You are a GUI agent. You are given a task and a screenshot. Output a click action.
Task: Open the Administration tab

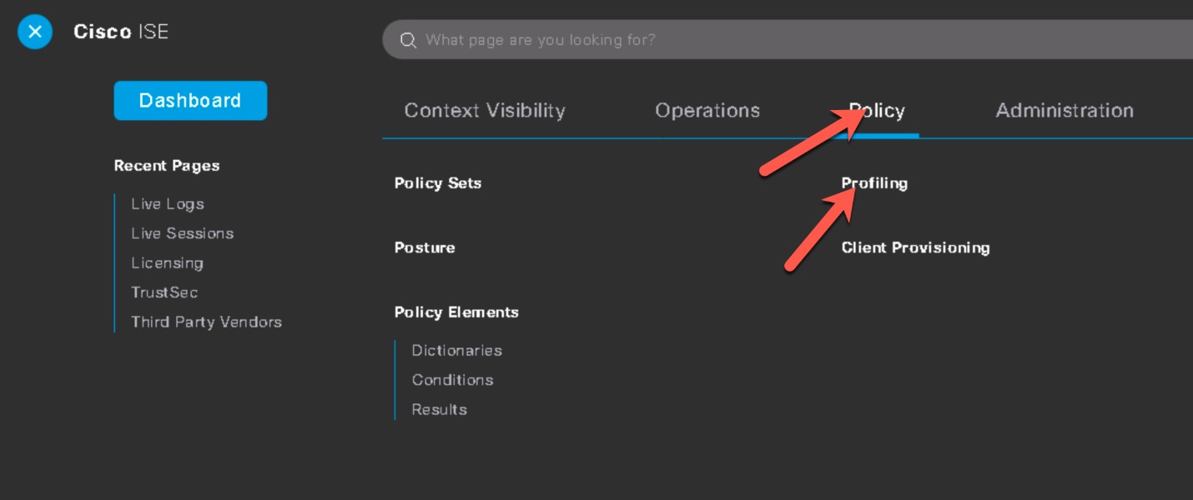coord(1065,111)
